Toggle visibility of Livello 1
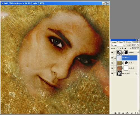The image size is (140, 115). (x=112, y=63)
